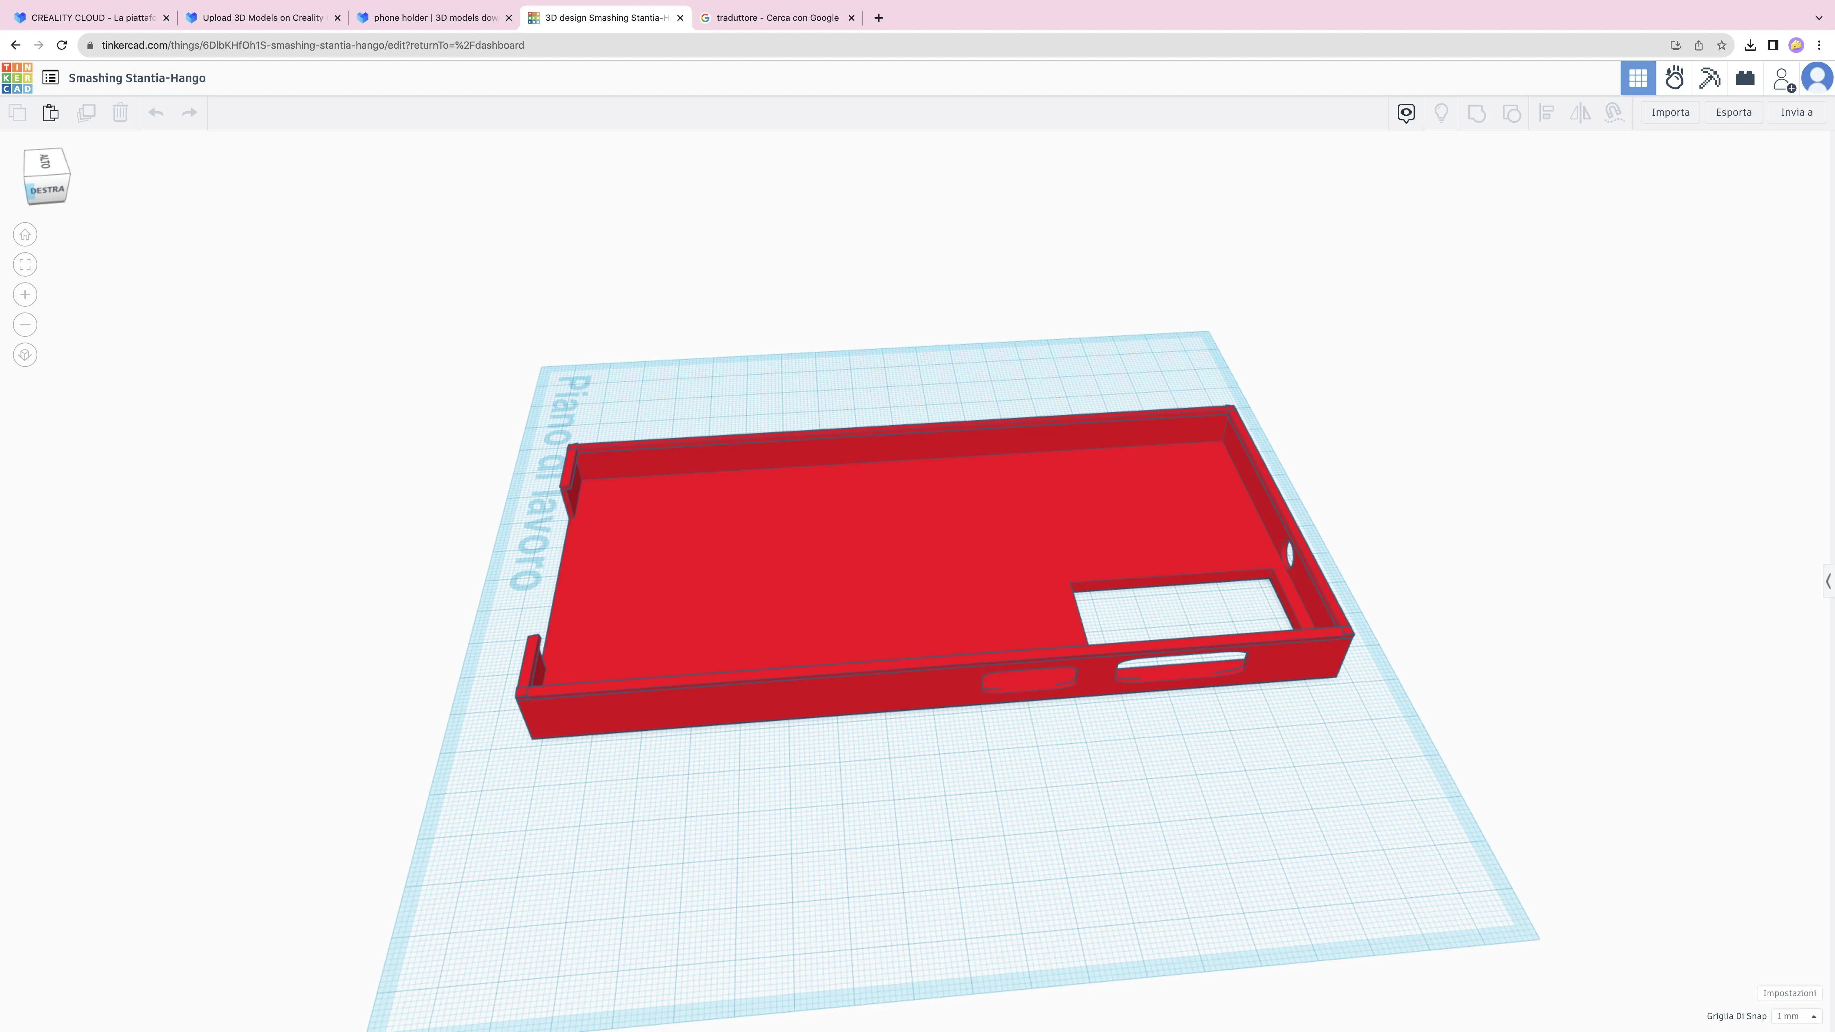1835x1032 pixels.
Task: Open the design list icon
Action: (x=51, y=78)
